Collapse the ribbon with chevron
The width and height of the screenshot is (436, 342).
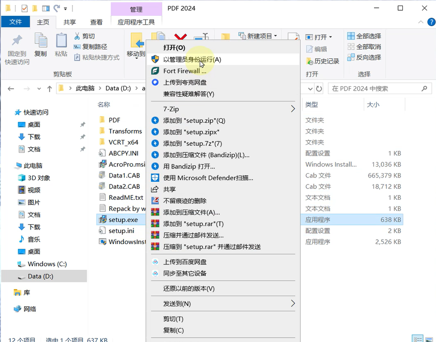click(x=421, y=22)
